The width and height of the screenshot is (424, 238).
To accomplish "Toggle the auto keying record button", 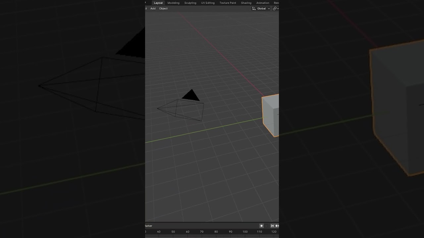I will pos(261,226).
